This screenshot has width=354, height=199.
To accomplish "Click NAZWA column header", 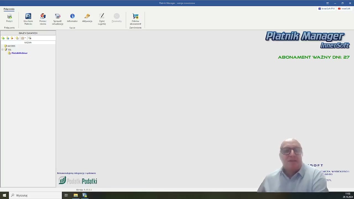I will 28,43.
